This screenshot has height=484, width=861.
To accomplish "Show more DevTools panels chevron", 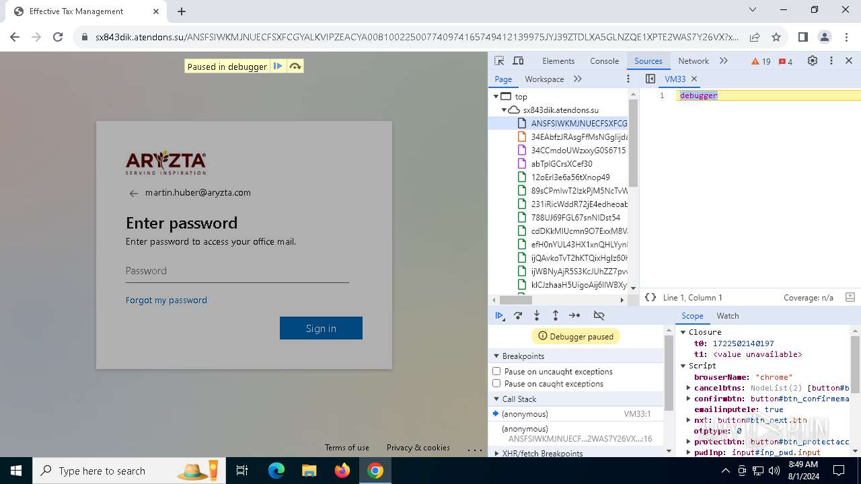I will click(724, 61).
